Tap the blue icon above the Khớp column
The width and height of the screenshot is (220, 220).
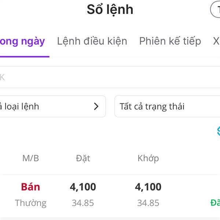pyautogui.click(x=218, y=131)
